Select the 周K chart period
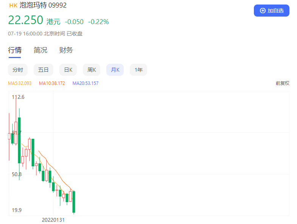297x224 pixels. 92,70
